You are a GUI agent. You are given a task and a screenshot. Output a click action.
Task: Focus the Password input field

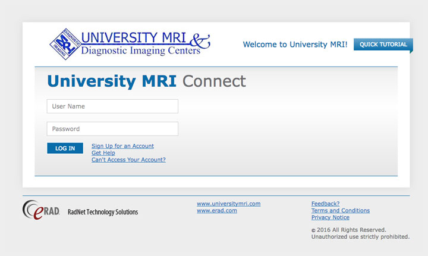112,129
